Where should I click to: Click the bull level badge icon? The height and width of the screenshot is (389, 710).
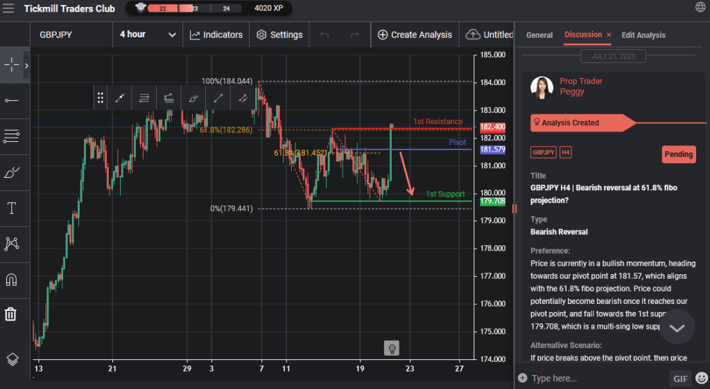pos(140,8)
